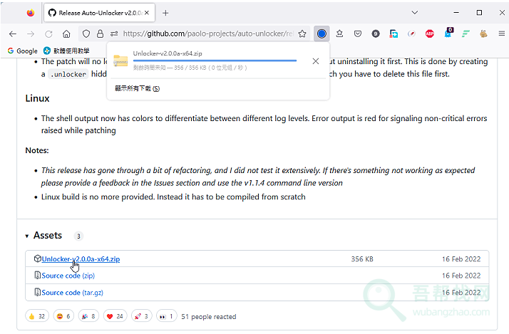Viewport: 509px width, 334px height.
Task: Click the '356 KB' size in assets row
Action: coord(362,259)
